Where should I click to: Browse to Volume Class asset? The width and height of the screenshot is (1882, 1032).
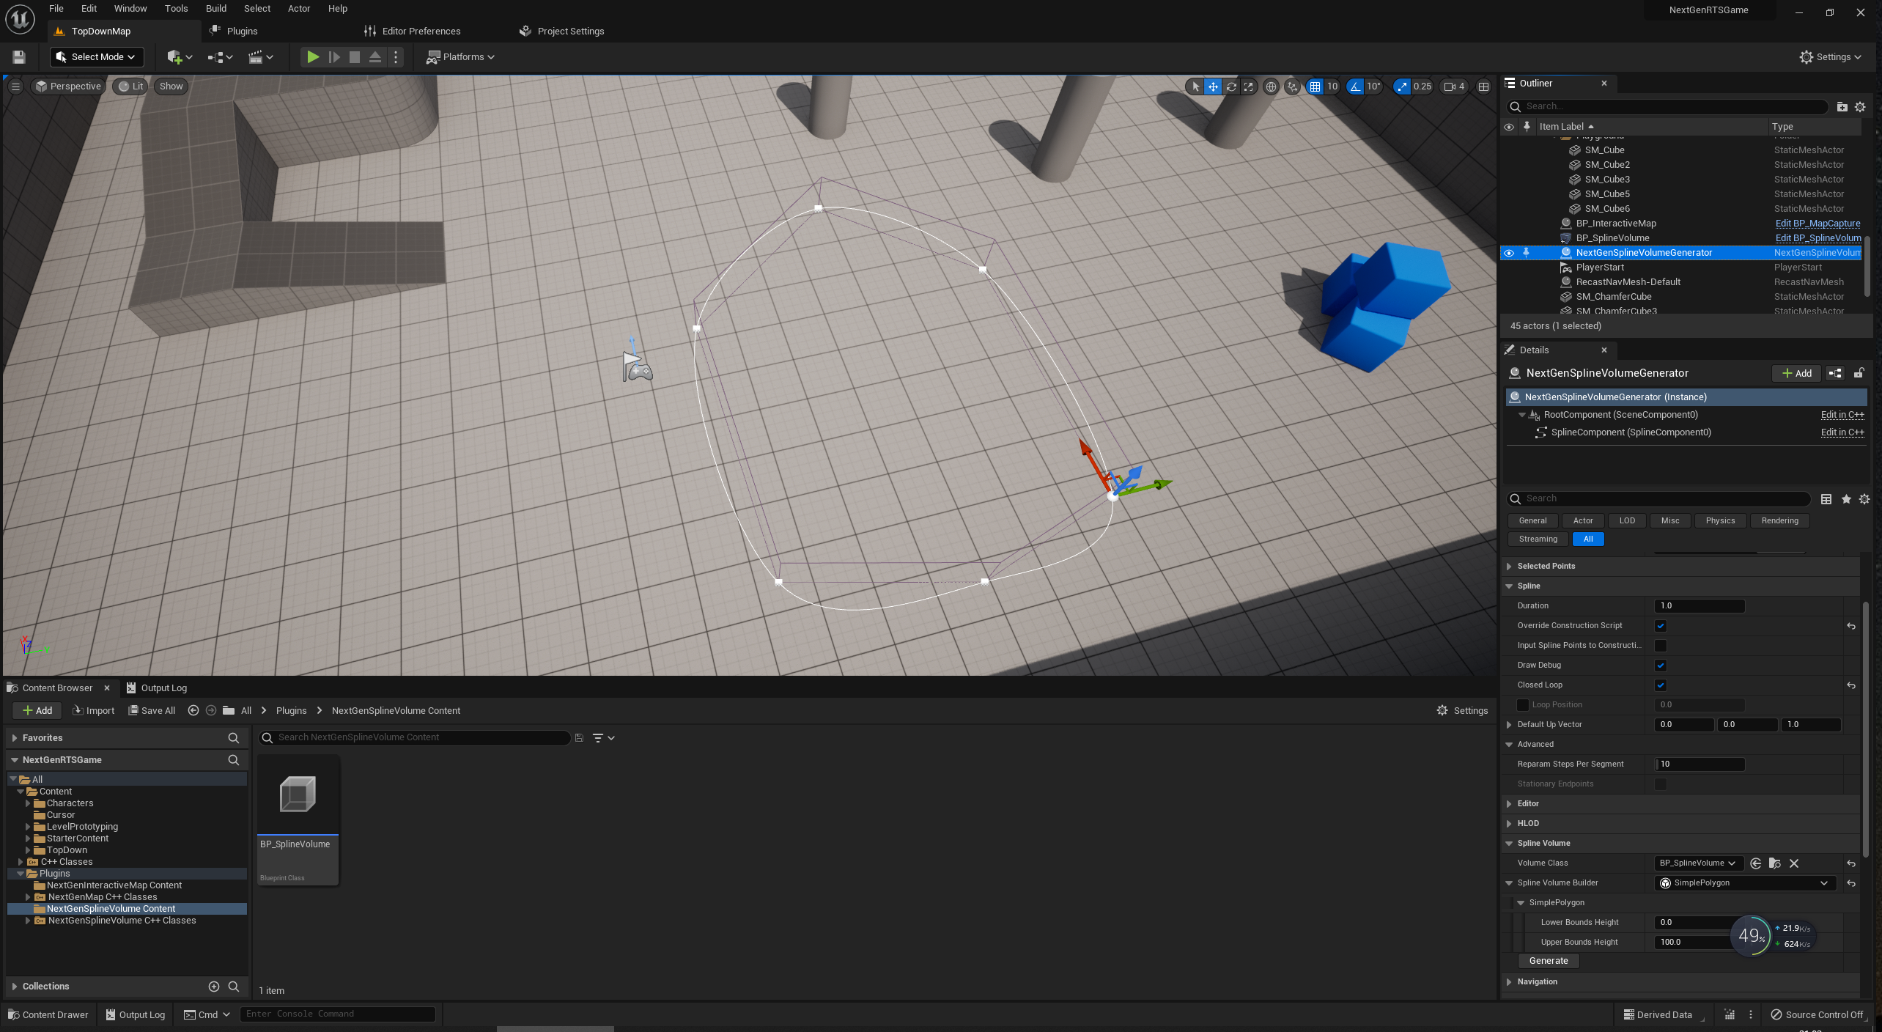[1775, 863]
